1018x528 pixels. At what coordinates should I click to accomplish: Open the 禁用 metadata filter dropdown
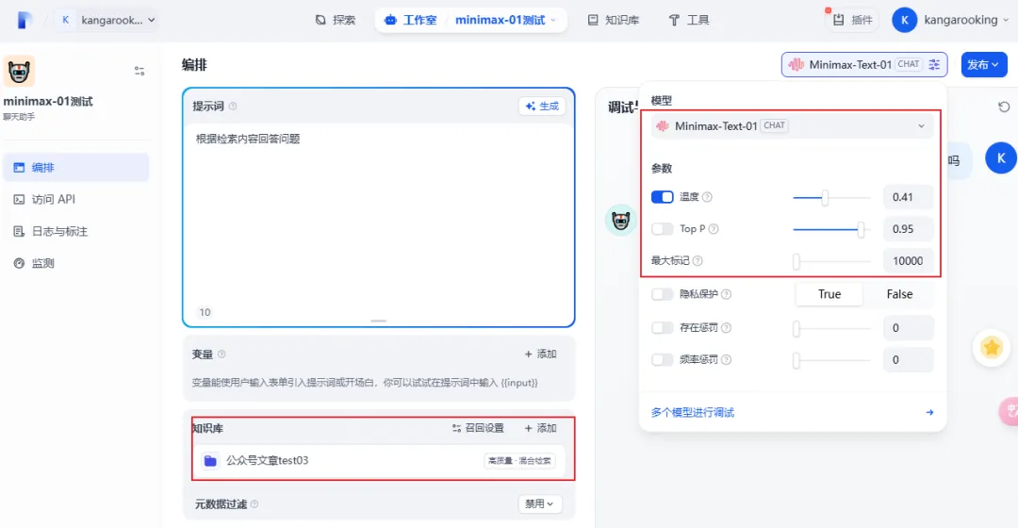(x=539, y=504)
